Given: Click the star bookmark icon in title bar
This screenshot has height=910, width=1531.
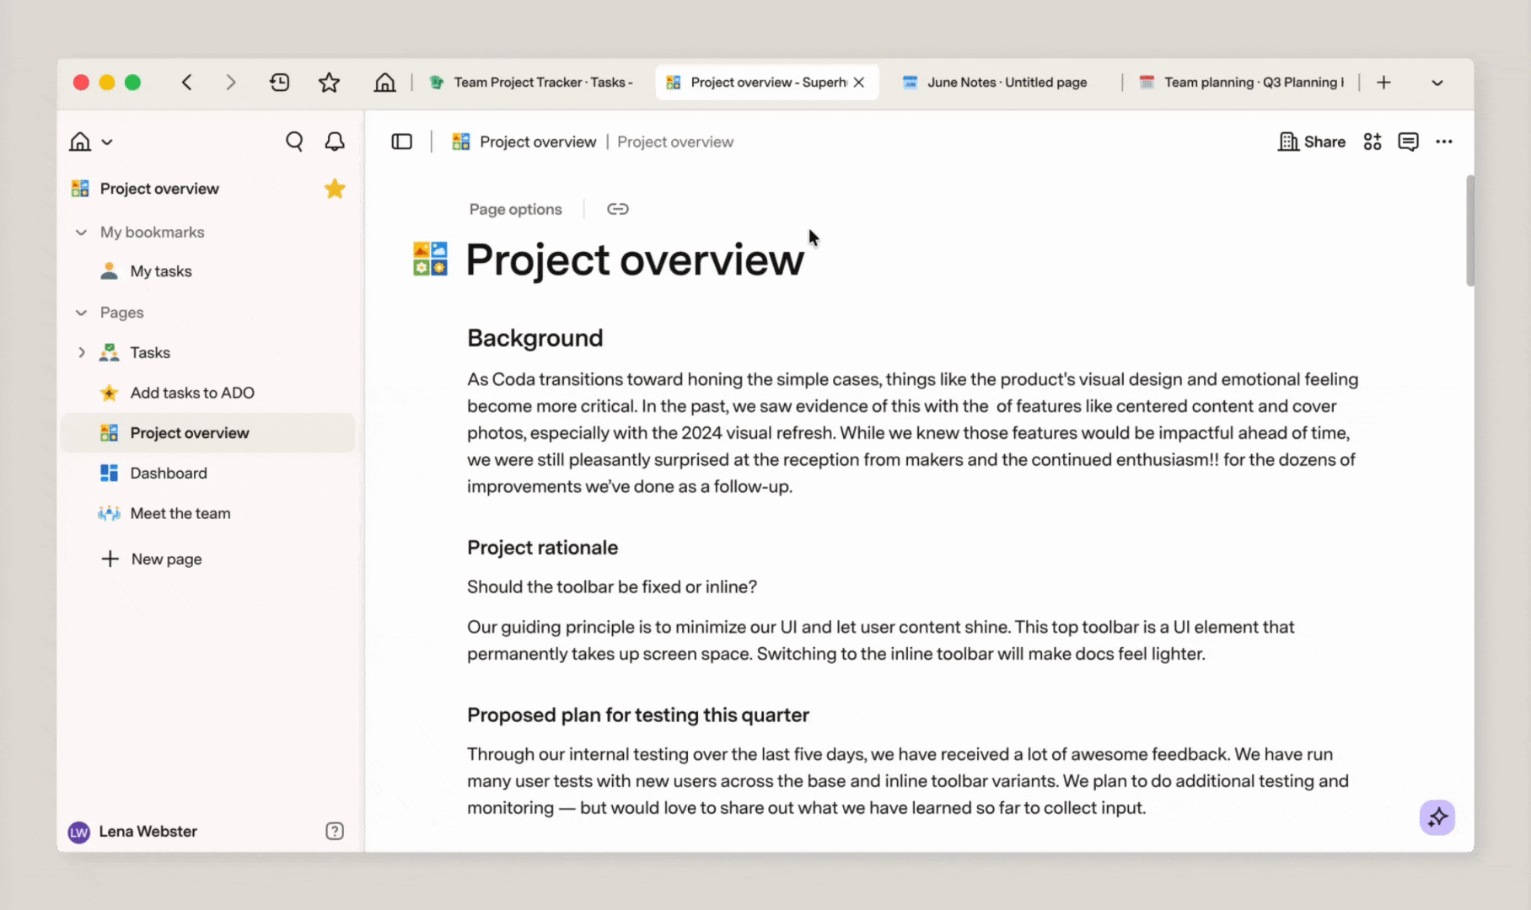Looking at the screenshot, I should click(x=329, y=82).
